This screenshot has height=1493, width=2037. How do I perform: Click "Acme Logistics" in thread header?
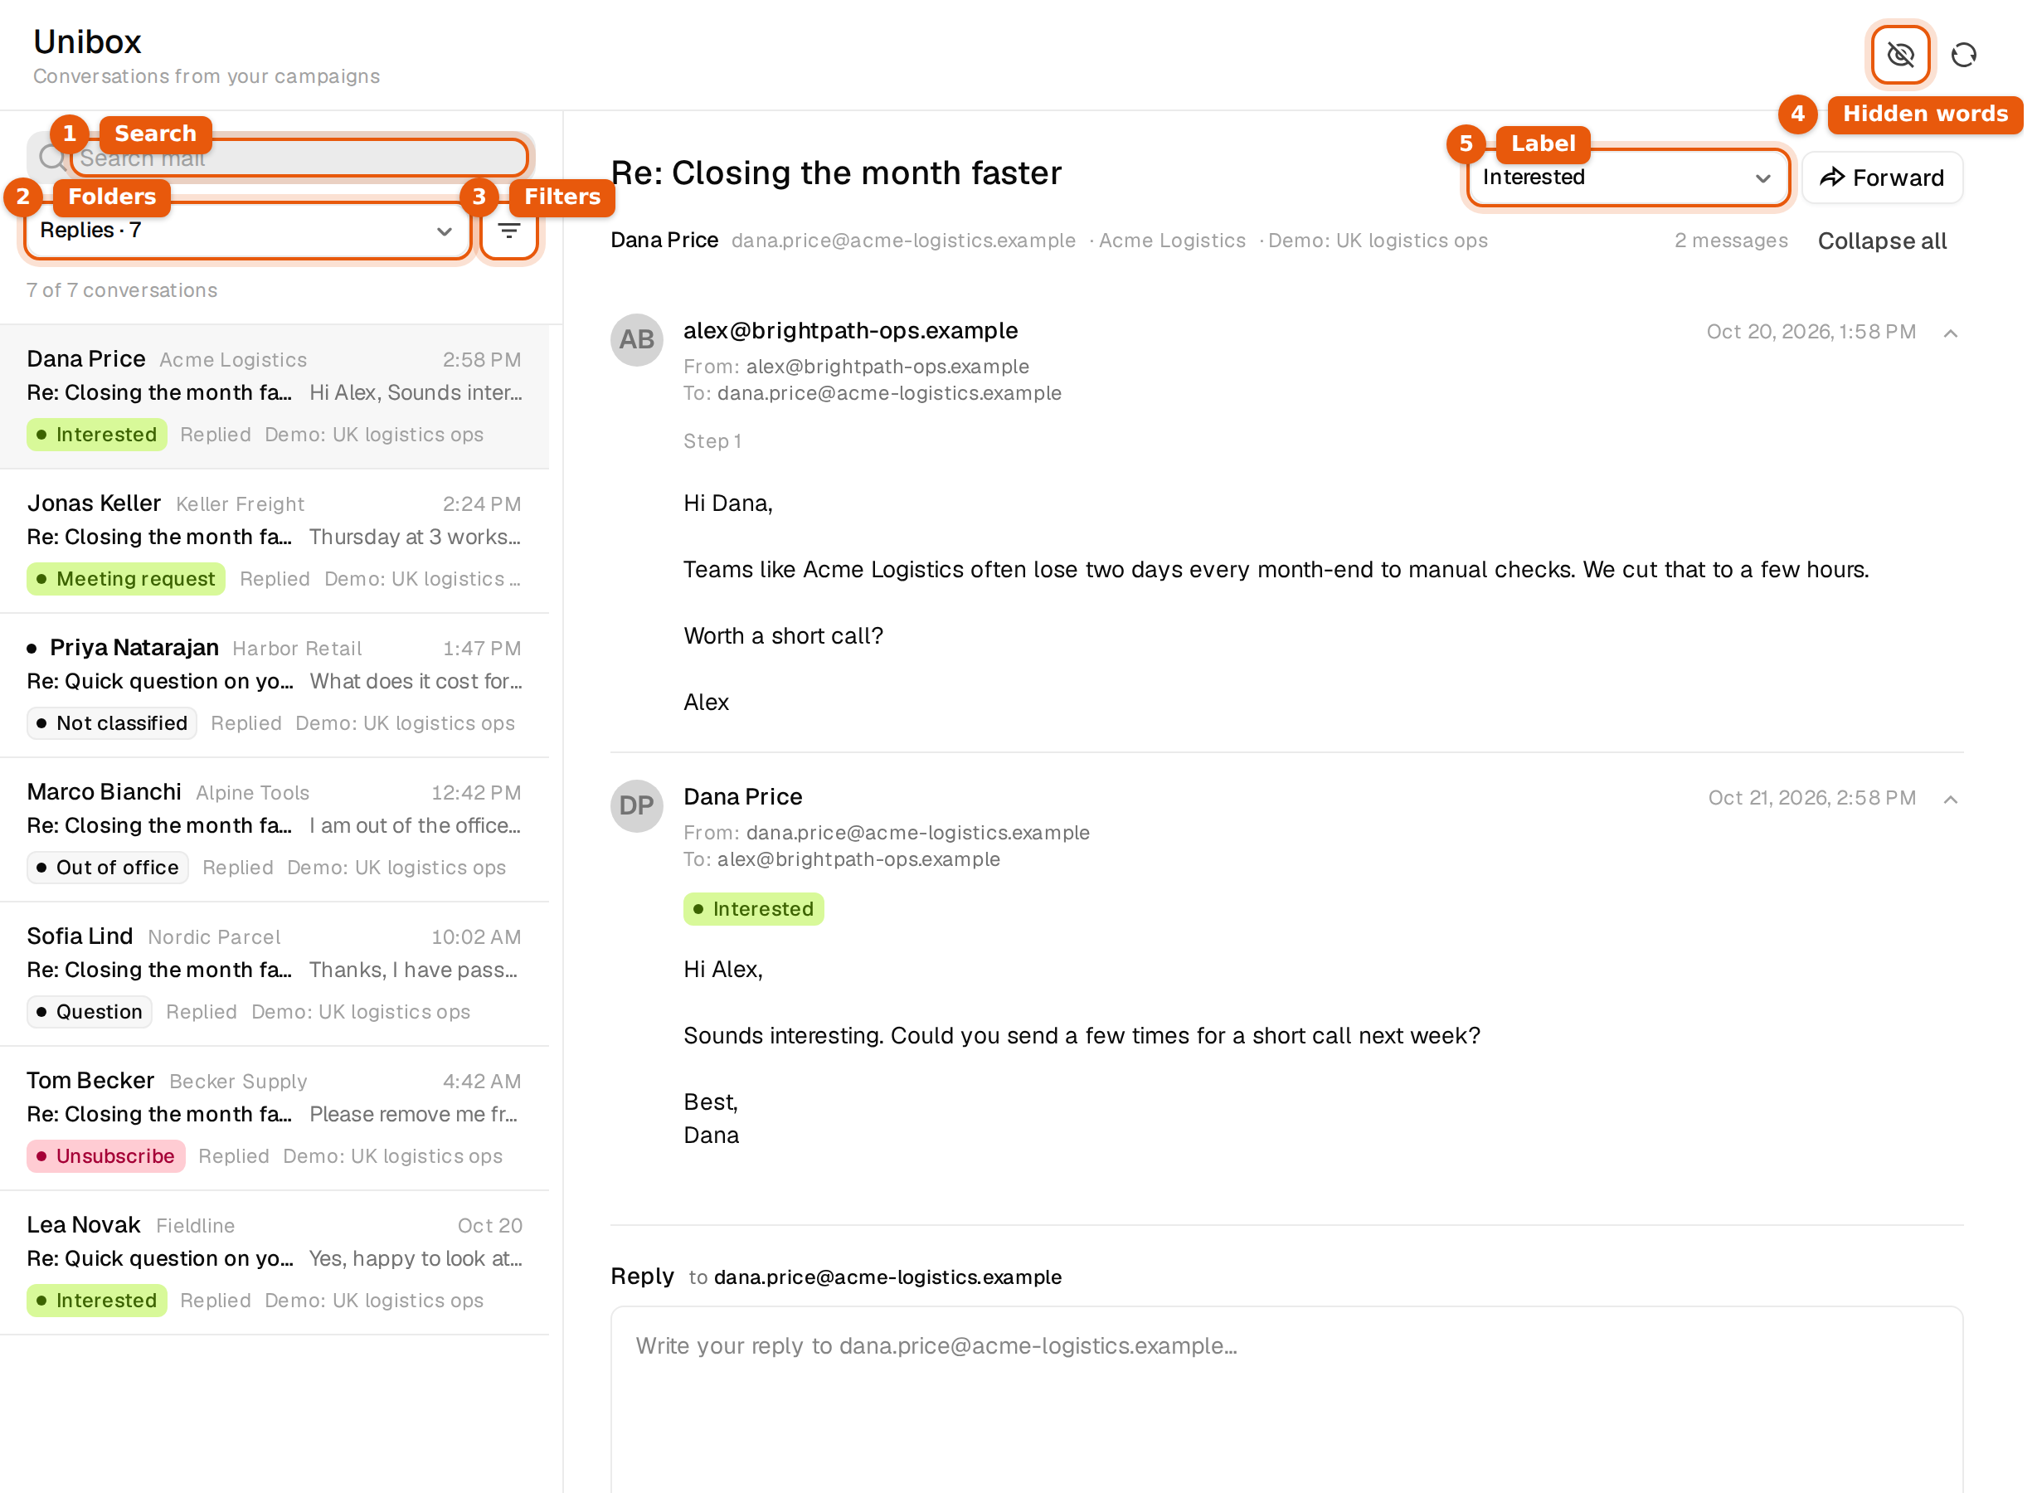coord(1172,241)
